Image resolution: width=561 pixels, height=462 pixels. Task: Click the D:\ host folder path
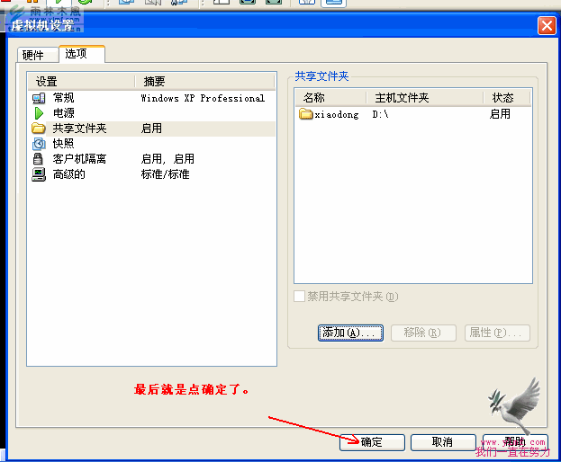coord(380,115)
